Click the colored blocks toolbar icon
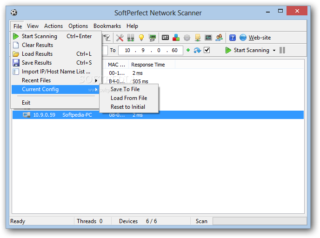 [x=176, y=38]
